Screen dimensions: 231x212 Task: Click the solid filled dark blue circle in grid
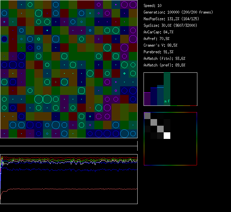coord(4,39)
